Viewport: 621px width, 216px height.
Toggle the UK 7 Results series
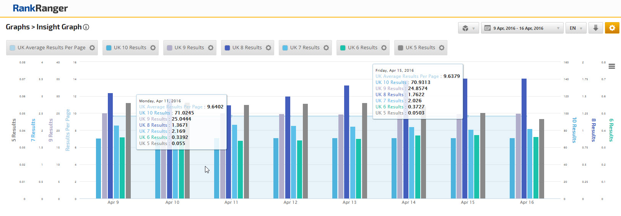point(304,48)
